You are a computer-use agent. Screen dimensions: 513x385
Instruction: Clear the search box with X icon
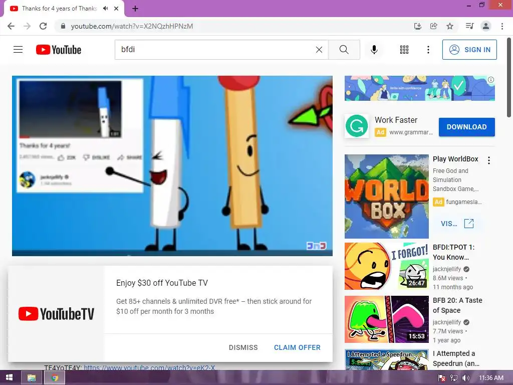pos(319,50)
